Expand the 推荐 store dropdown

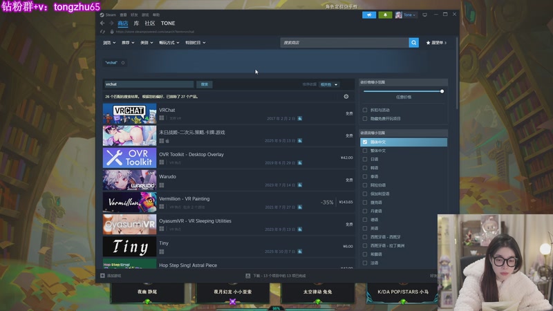[x=128, y=43]
